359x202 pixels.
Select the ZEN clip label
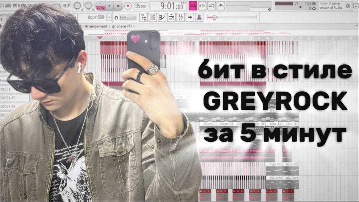[271, 111]
